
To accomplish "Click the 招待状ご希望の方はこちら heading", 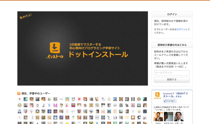I will [172, 45].
